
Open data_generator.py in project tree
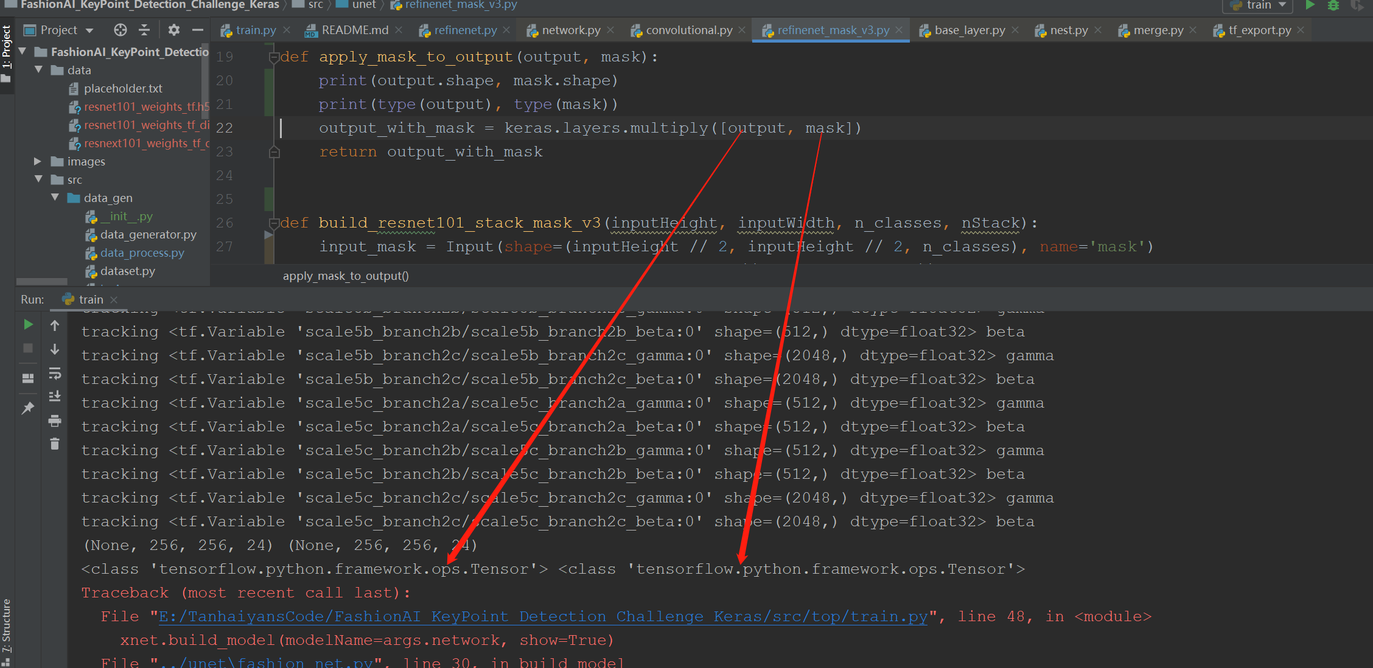(148, 234)
